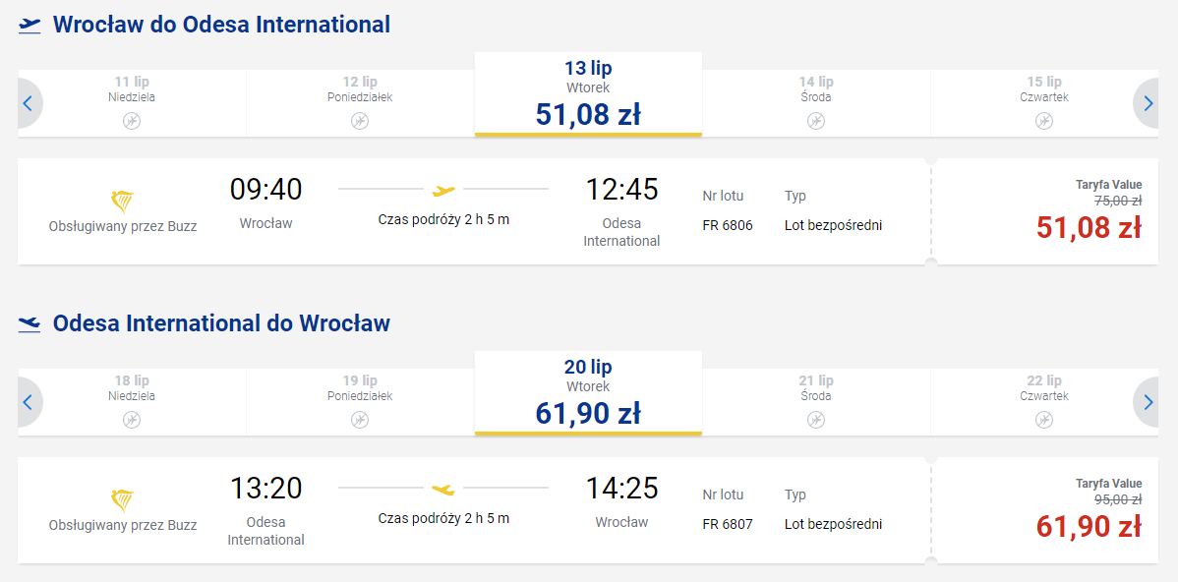
Task: Show later outbound dates with right arrow
Action: (1148, 103)
